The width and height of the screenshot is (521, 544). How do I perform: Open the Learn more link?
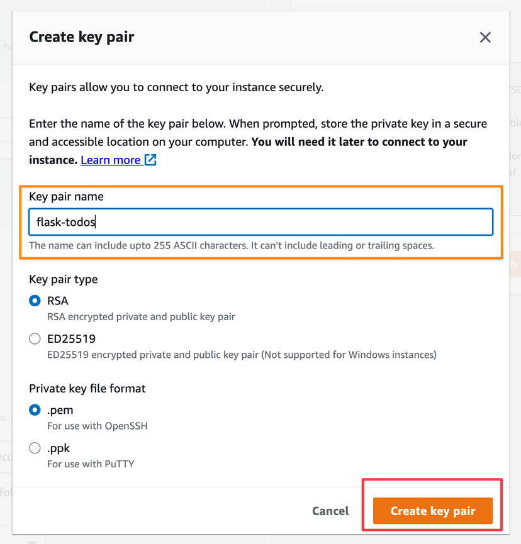(x=111, y=160)
